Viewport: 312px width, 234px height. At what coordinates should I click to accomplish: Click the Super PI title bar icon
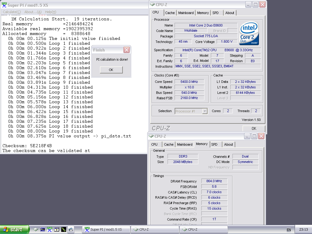[4, 5]
